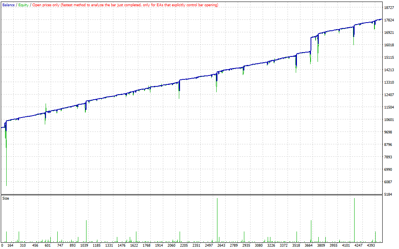Viewport: 399px width, 249px height.
Task: Click the Equity legend label
Action: tap(24, 5)
